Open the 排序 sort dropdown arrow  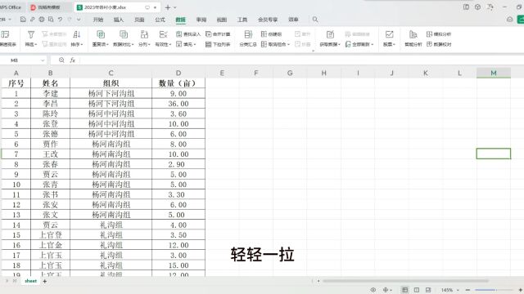pyautogui.click(x=82, y=44)
